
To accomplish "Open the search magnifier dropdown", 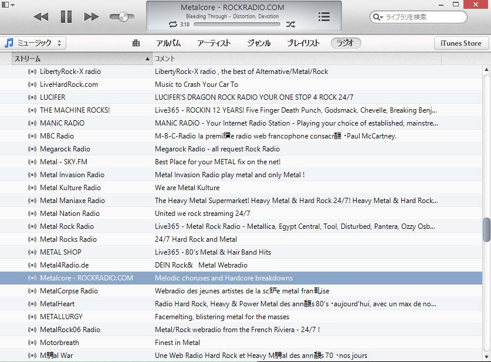I will pos(378,17).
